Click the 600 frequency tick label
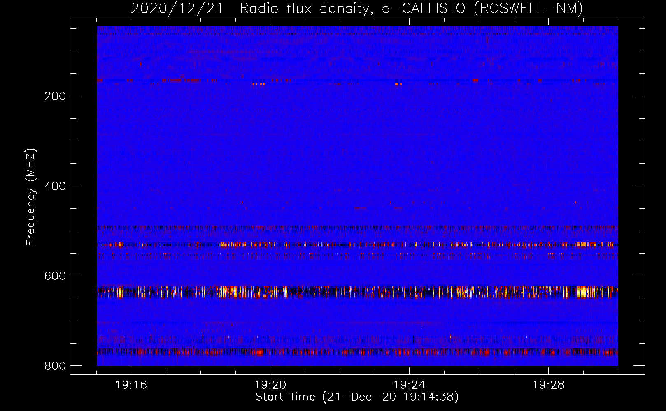 [55, 276]
